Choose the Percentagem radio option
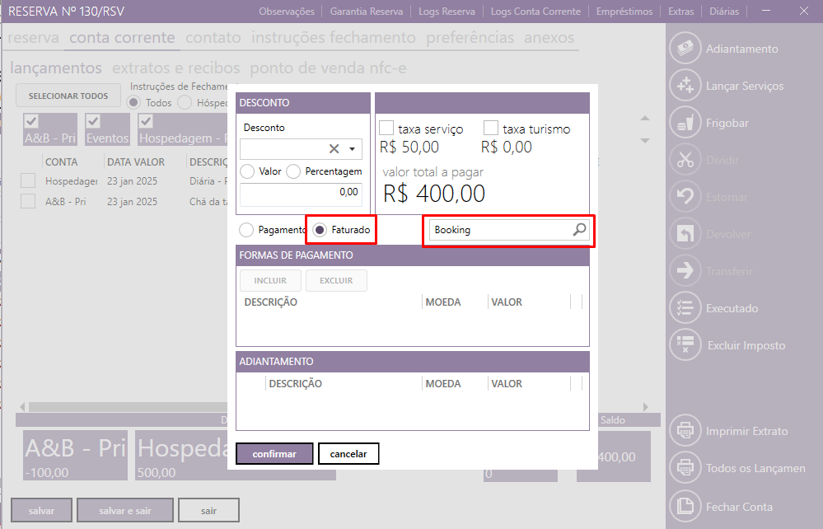Image resolution: width=823 pixels, height=529 pixels. point(293,171)
